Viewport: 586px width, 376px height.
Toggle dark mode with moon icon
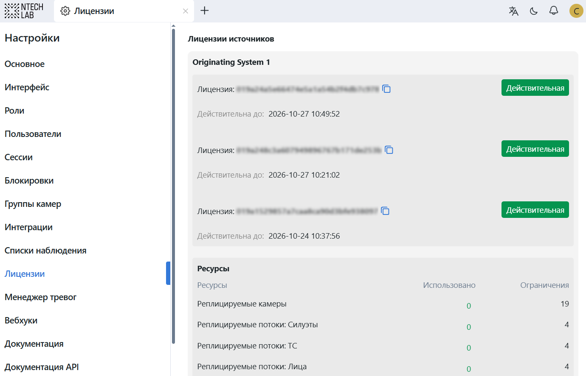534,11
